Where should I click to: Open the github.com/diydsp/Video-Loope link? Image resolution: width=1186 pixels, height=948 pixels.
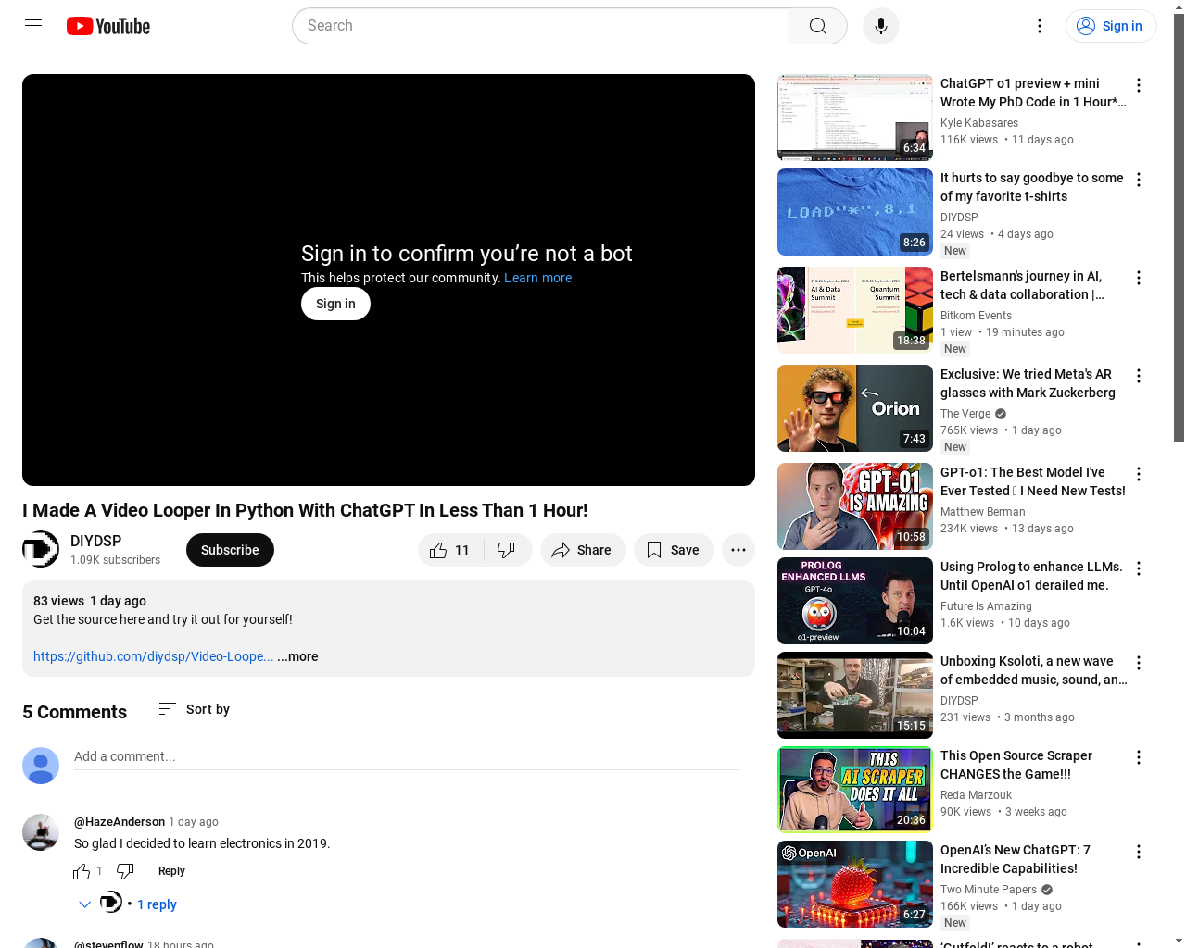coord(154,656)
